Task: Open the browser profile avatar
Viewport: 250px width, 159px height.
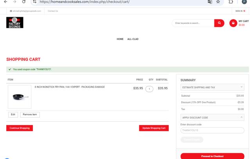Action: click(244, 2)
